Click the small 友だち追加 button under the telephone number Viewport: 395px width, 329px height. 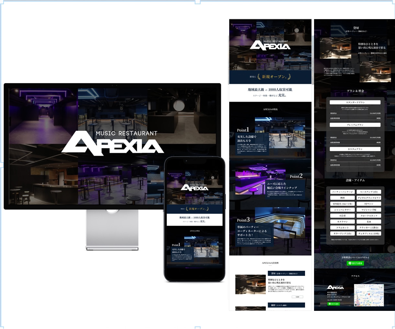[333, 304]
